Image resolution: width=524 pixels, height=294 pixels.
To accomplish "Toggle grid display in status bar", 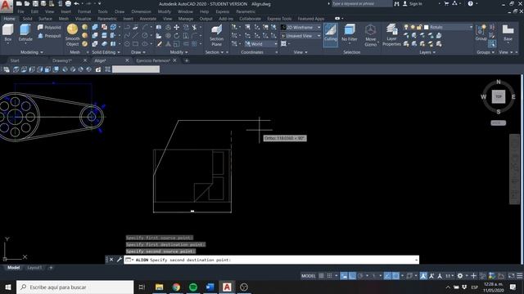I will click(x=321, y=276).
